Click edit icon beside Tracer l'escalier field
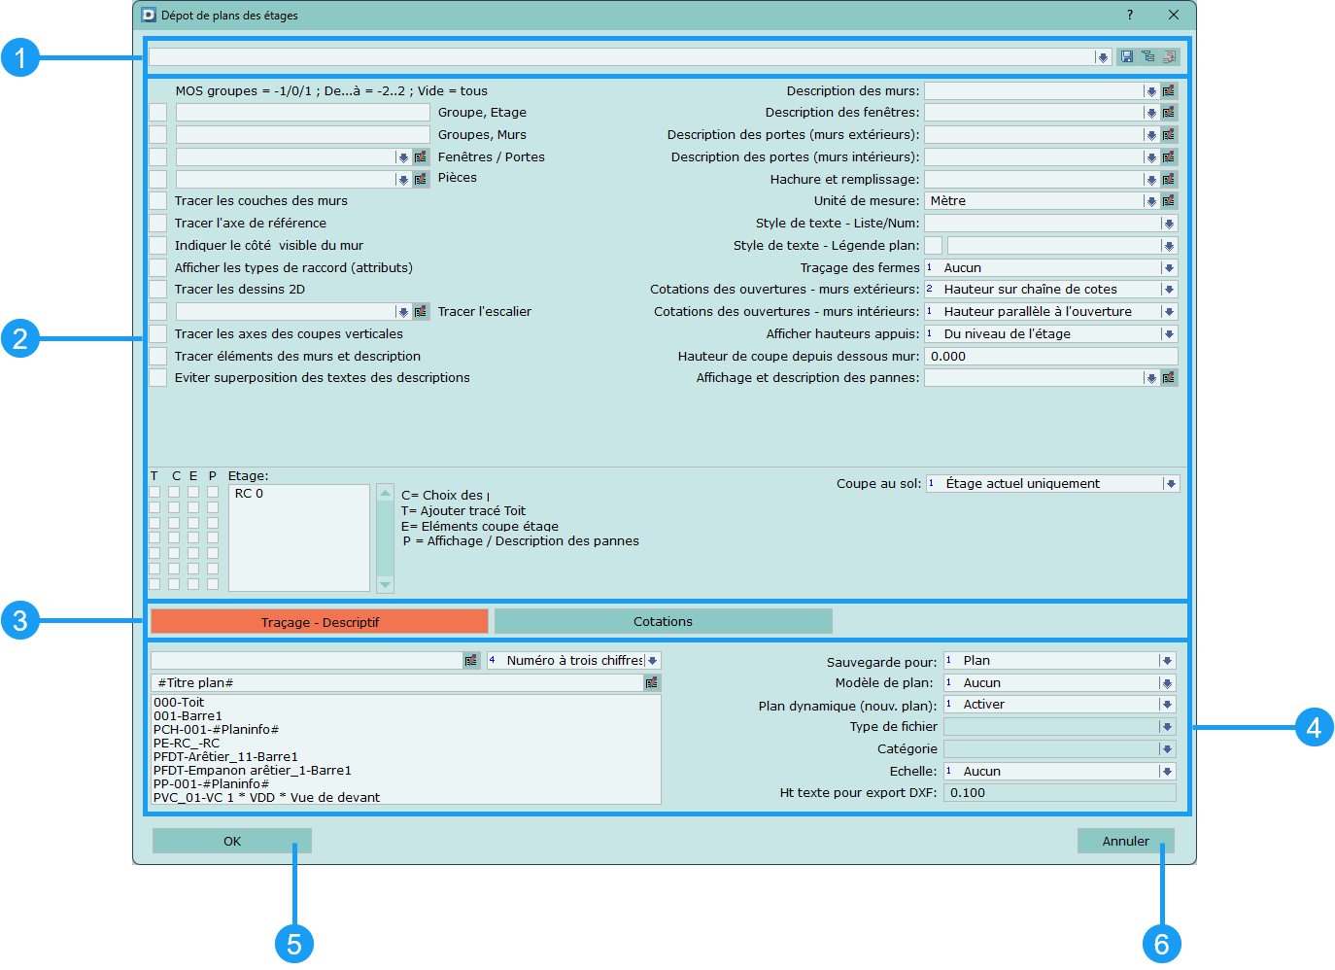The image size is (1335, 970). [x=421, y=312]
